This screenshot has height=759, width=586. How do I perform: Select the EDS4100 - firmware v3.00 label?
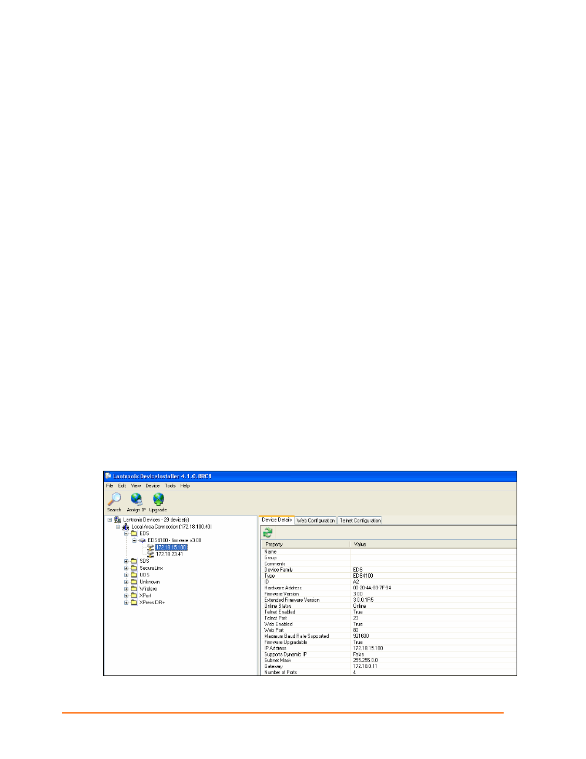pos(174,541)
